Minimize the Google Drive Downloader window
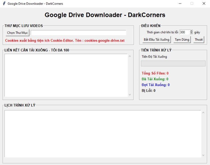The image size is (210, 165). click(180, 4)
